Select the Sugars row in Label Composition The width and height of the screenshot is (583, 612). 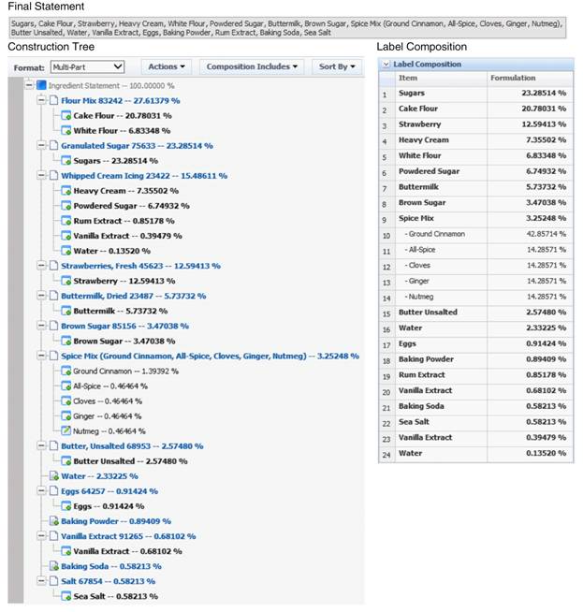[475, 94]
